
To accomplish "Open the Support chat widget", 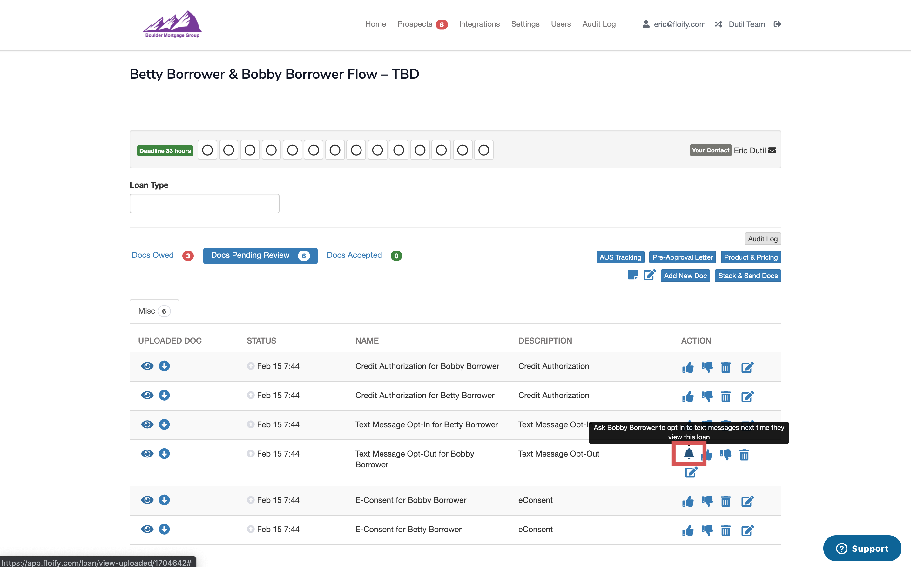I will coord(862,548).
